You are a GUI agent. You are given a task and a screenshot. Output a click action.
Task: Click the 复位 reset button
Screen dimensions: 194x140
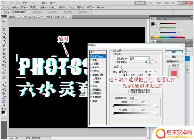174,57
